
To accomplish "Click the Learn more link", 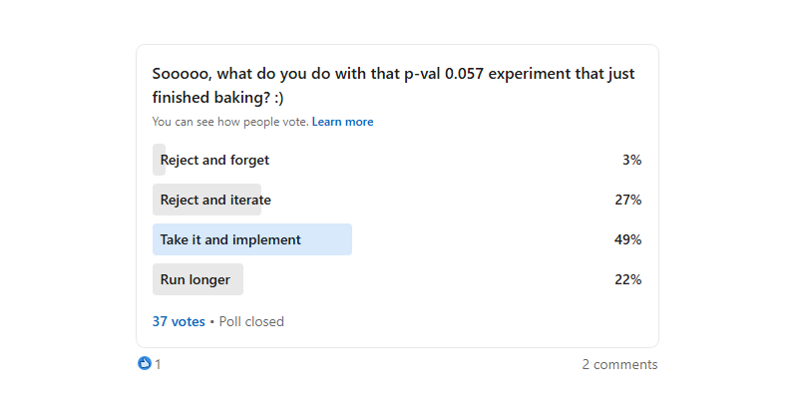I will 342,122.
